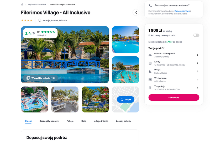This screenshot has height=145, width=210.
Task: Click the calendar icon beside Kiedy
Action: (150, 63)
